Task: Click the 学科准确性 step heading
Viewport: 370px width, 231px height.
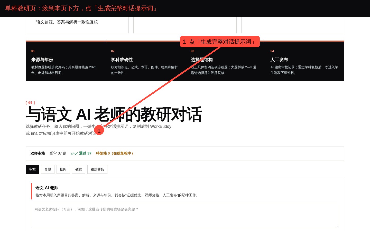Action: click(122, 60)
